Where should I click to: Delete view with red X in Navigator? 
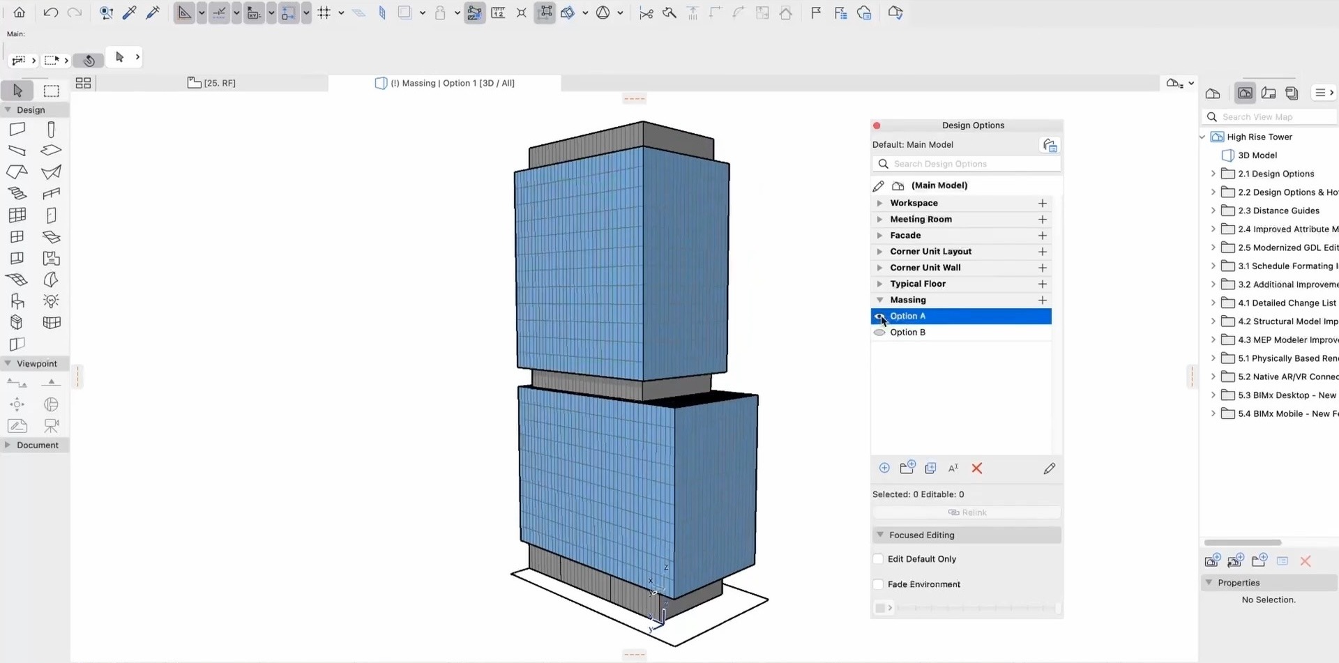pyautogui.click(x=1306, y=561)
